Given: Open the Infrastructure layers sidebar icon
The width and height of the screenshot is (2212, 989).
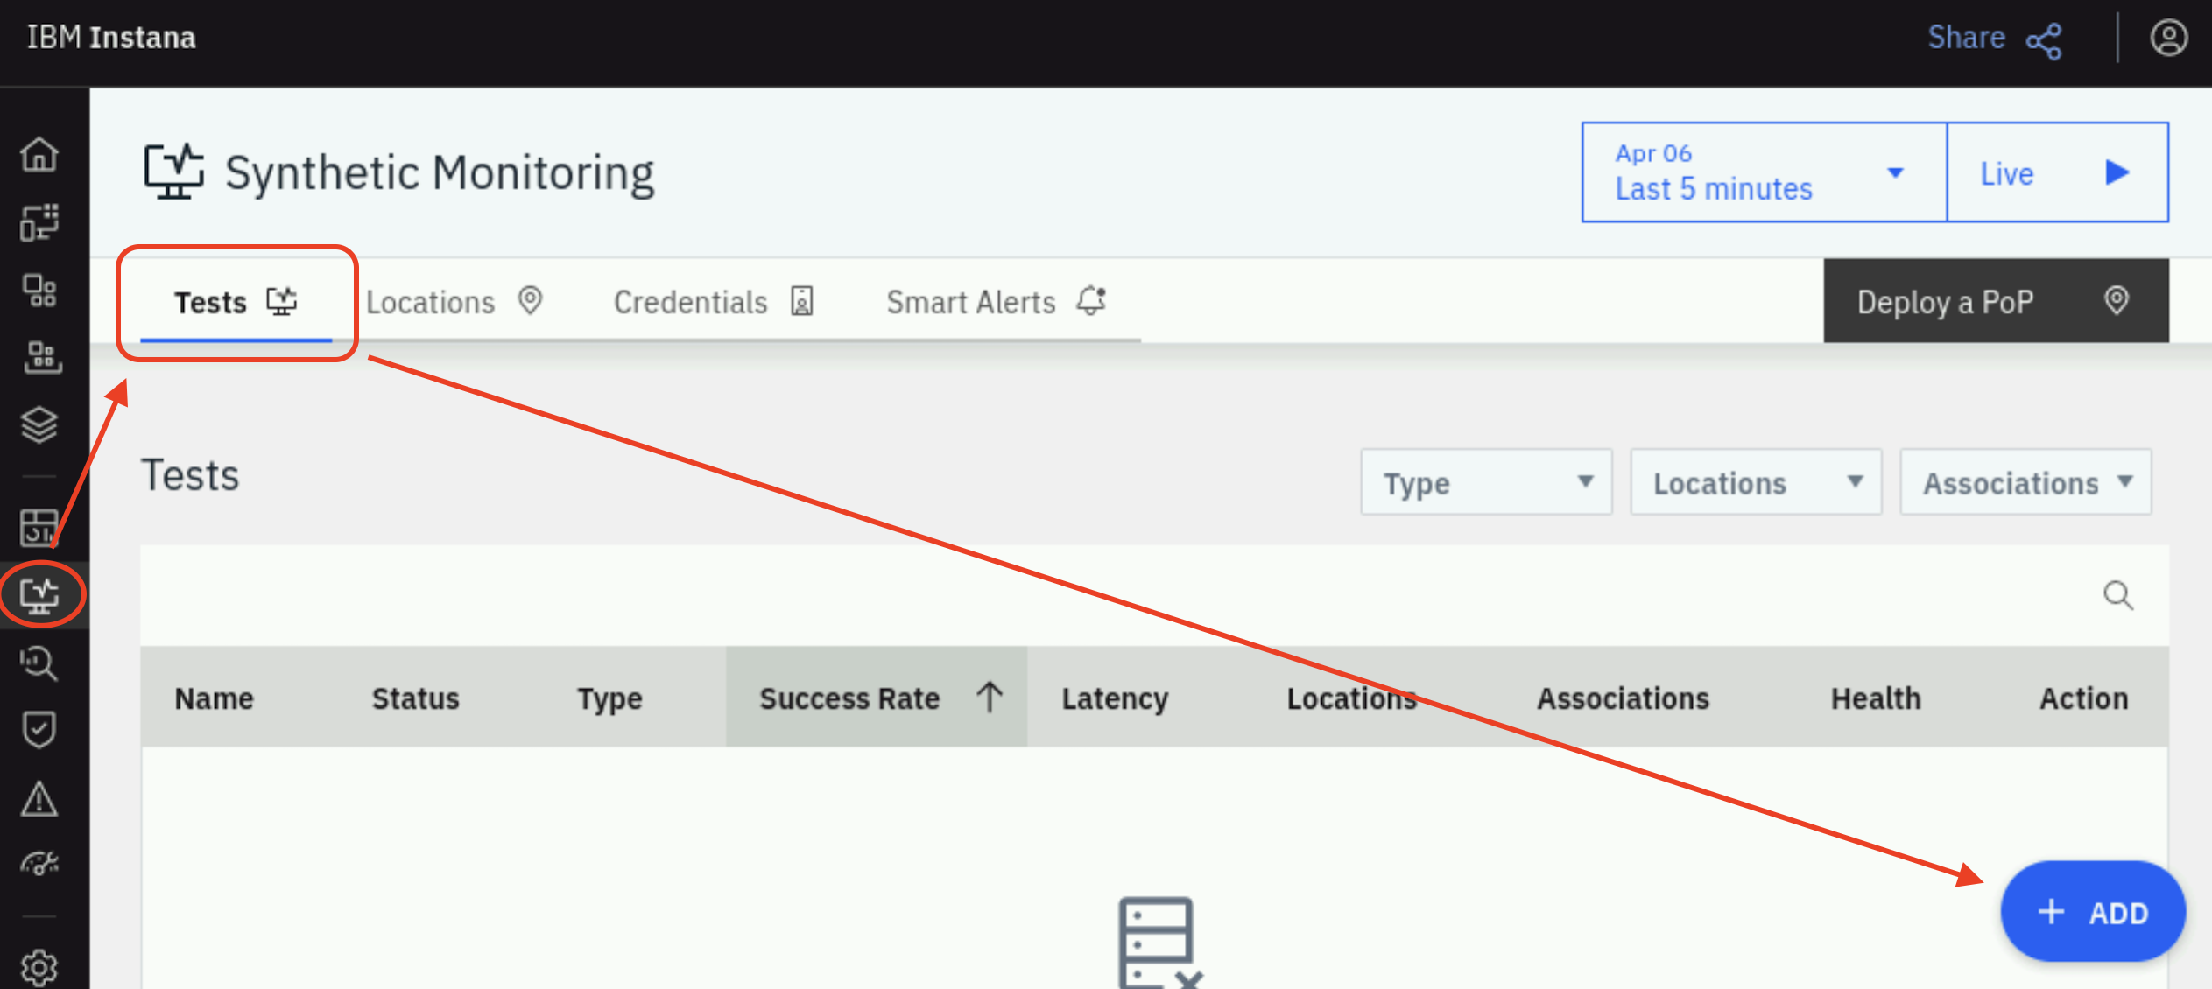Looking at the screenshot, I should click(39, 425).
